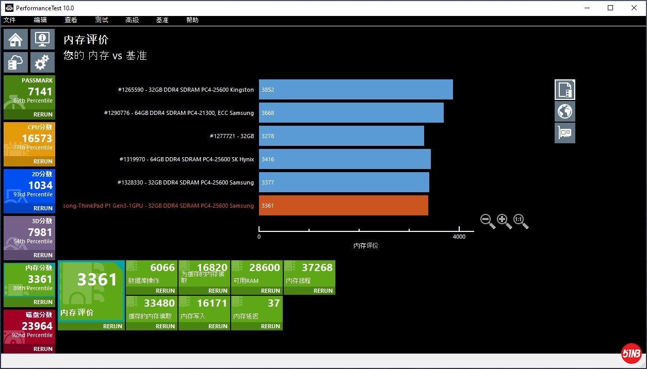The height and width of the screenshot is (369, 647).
Task: Click the zoom in magnifier icon
Action: (504, 222)
